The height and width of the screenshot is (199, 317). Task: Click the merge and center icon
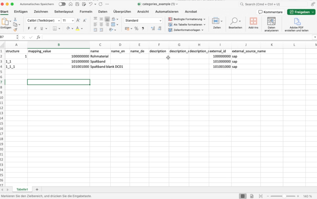click(x=113, y=24)
